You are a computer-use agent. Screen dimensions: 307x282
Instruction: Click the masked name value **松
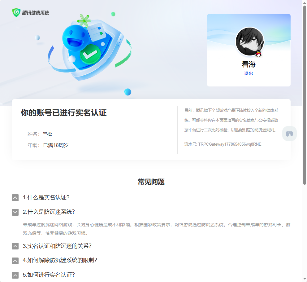[x=48, y=134]
